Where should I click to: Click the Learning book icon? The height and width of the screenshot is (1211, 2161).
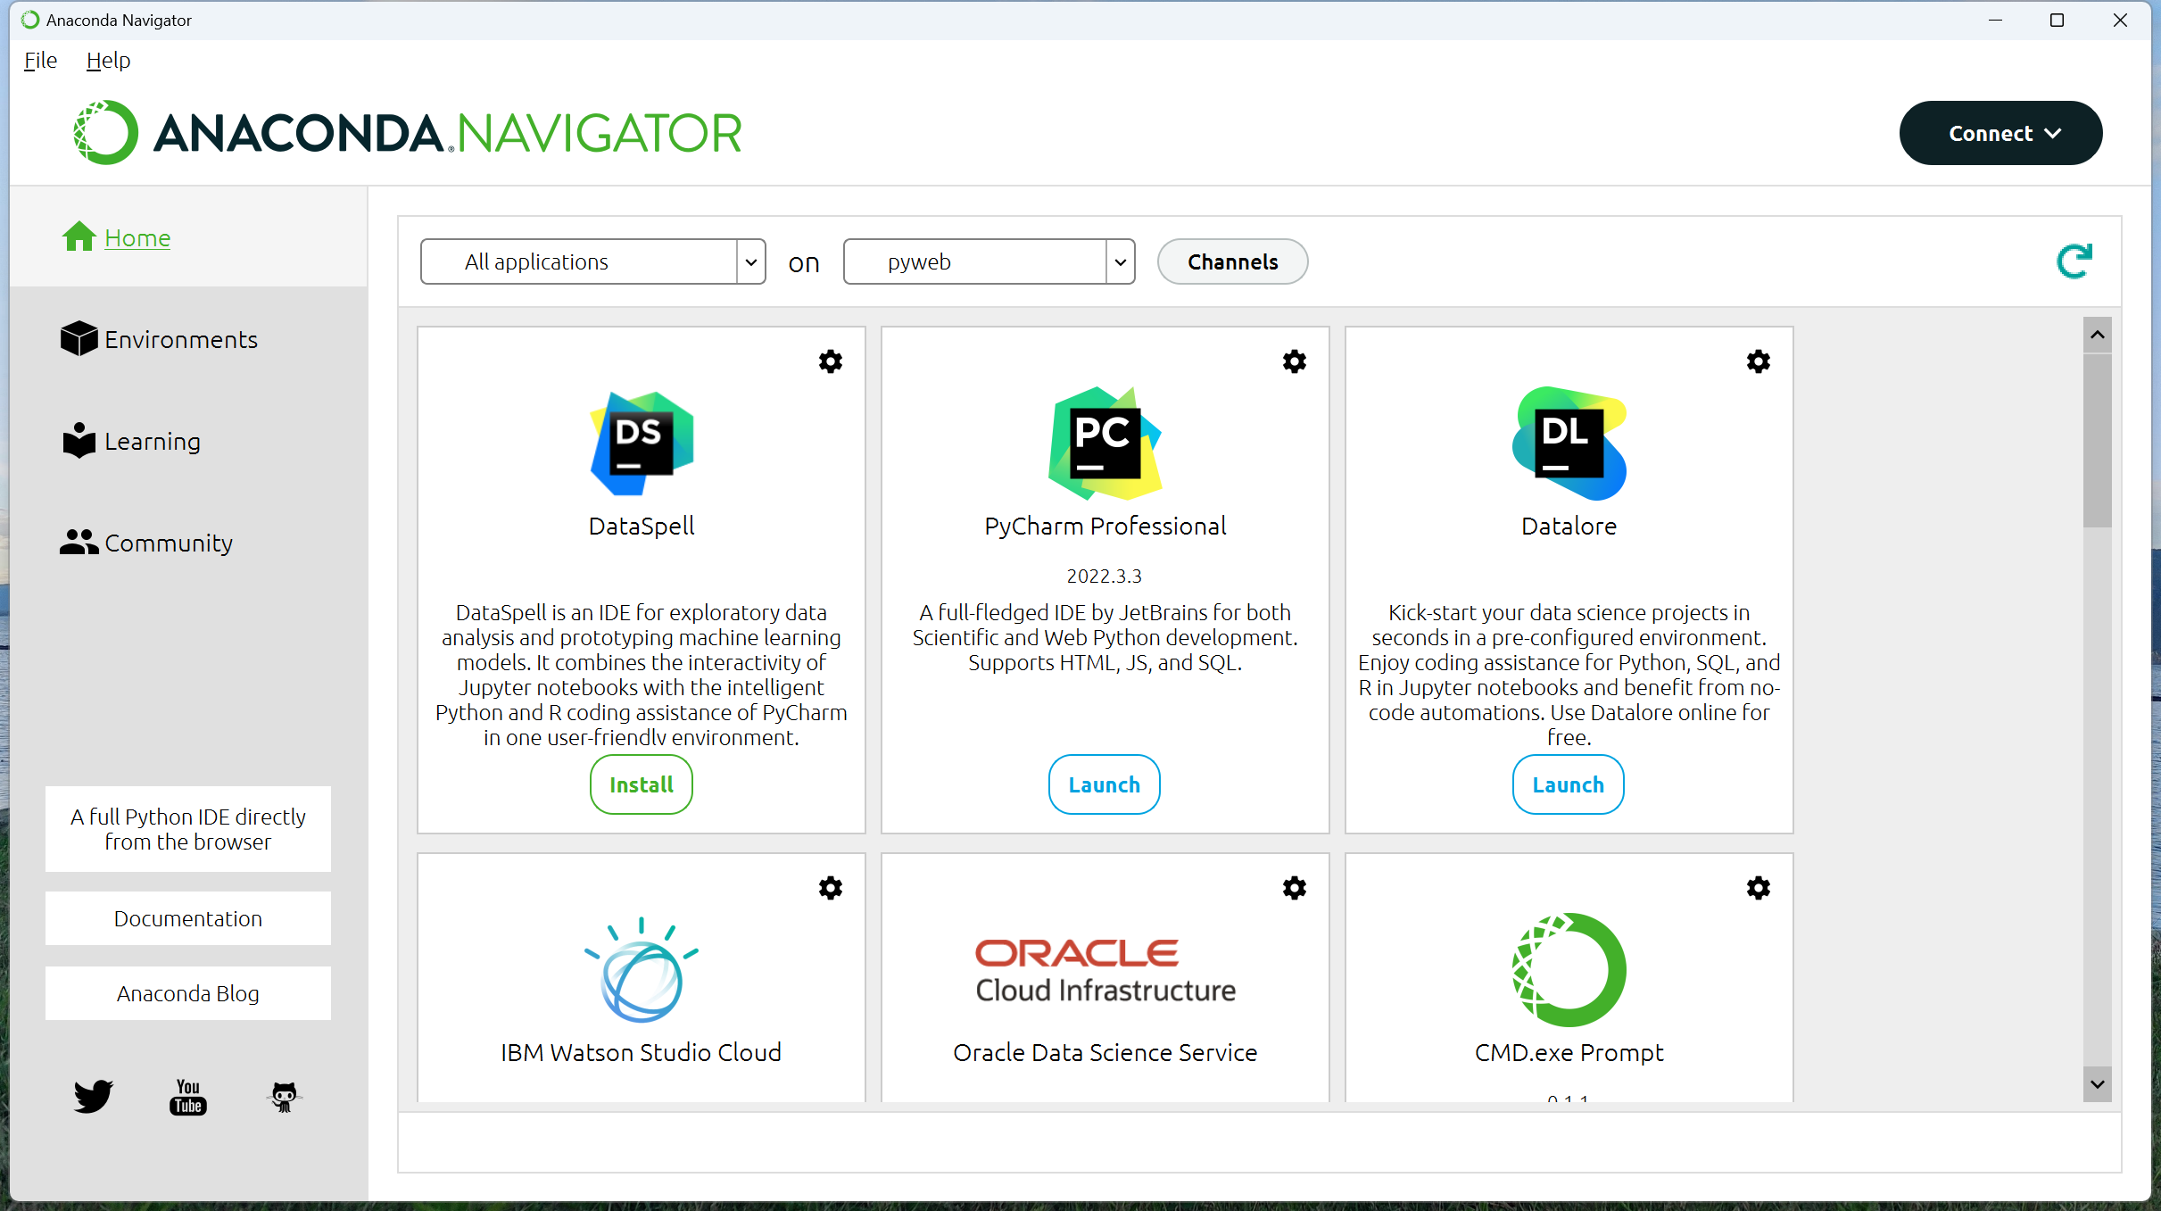coord(79,440)
